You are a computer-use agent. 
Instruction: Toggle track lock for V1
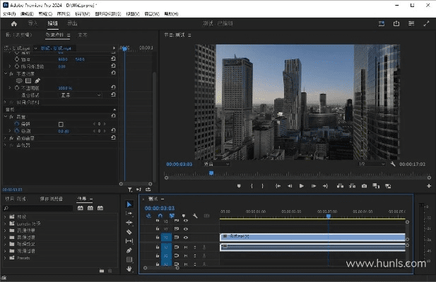coord(158,238)
